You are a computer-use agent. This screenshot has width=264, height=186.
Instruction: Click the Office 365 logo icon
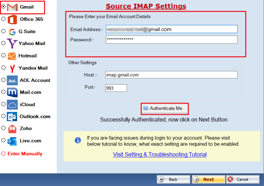coord(12,19)
